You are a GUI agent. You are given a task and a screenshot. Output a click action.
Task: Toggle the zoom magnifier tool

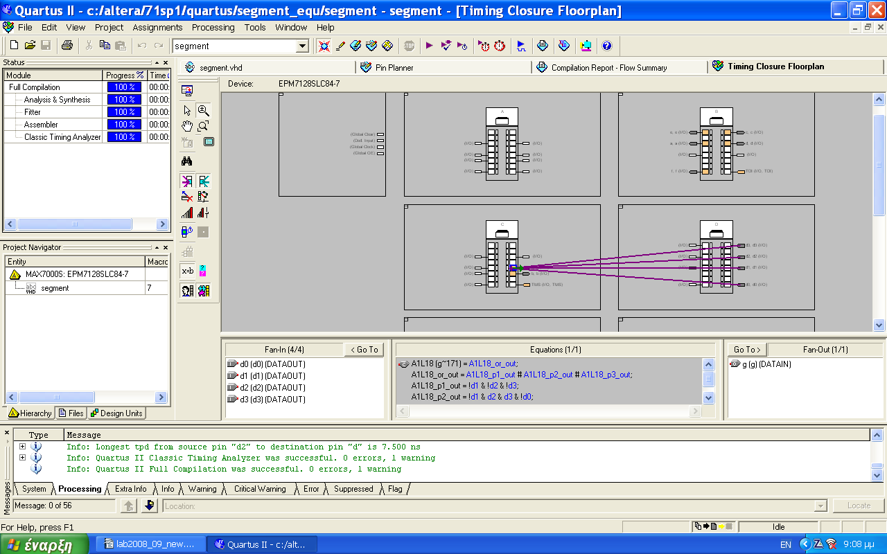(x=203, y=110)
